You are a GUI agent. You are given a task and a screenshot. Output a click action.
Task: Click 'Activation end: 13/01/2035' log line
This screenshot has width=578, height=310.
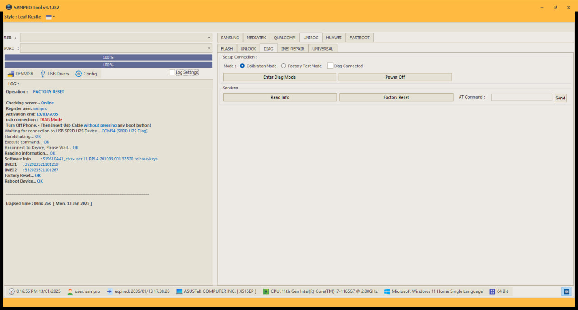tap(32, 114)
